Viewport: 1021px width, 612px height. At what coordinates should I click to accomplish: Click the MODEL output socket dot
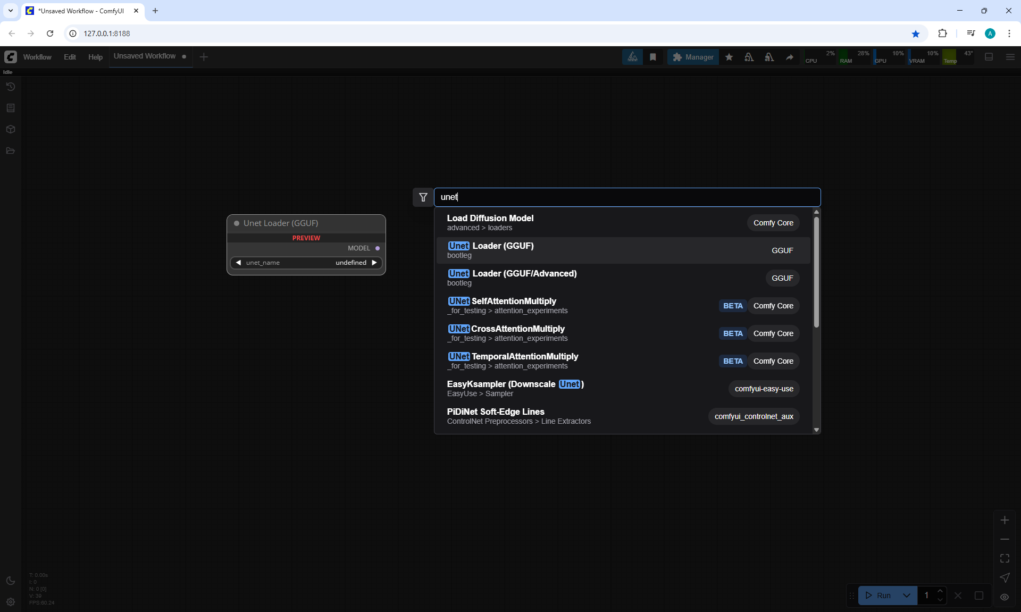pyautogui.click(x=378, y=248)
